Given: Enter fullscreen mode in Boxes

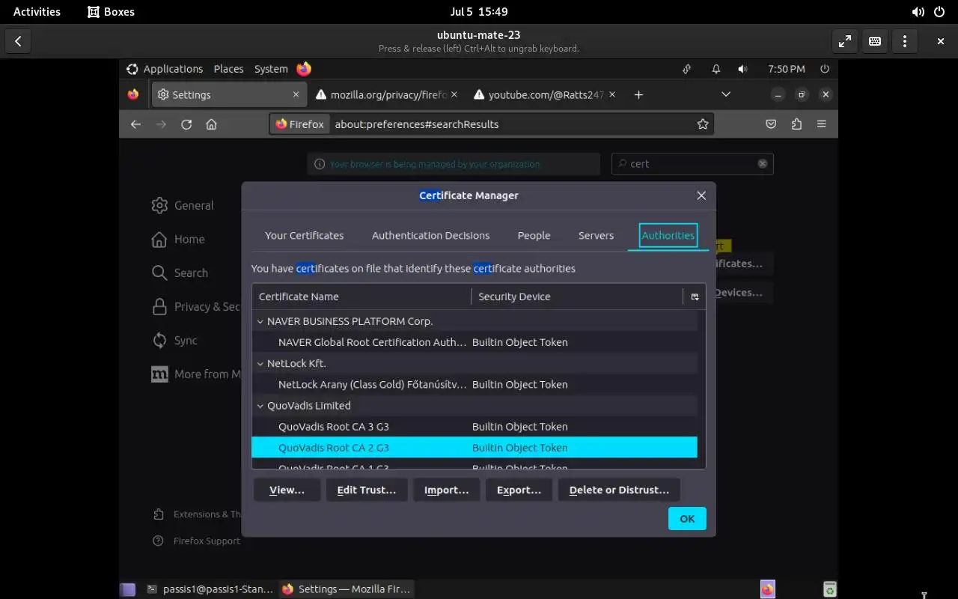Looking at the screenshot, I should click(845, 41).
